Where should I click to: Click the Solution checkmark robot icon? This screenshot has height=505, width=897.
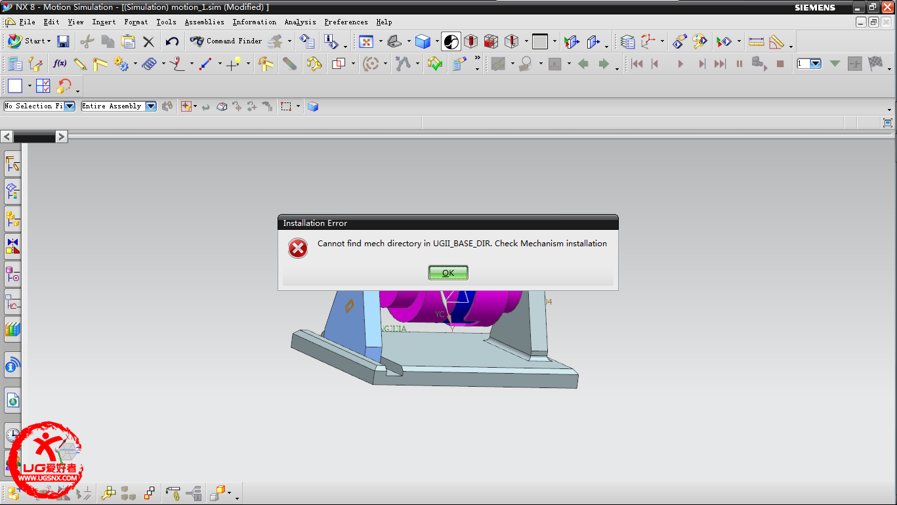(x=435, y=64)
